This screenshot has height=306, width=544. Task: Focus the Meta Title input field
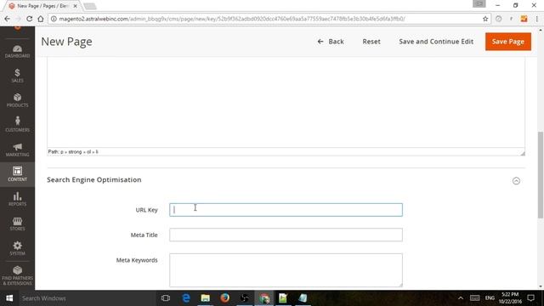286,235
